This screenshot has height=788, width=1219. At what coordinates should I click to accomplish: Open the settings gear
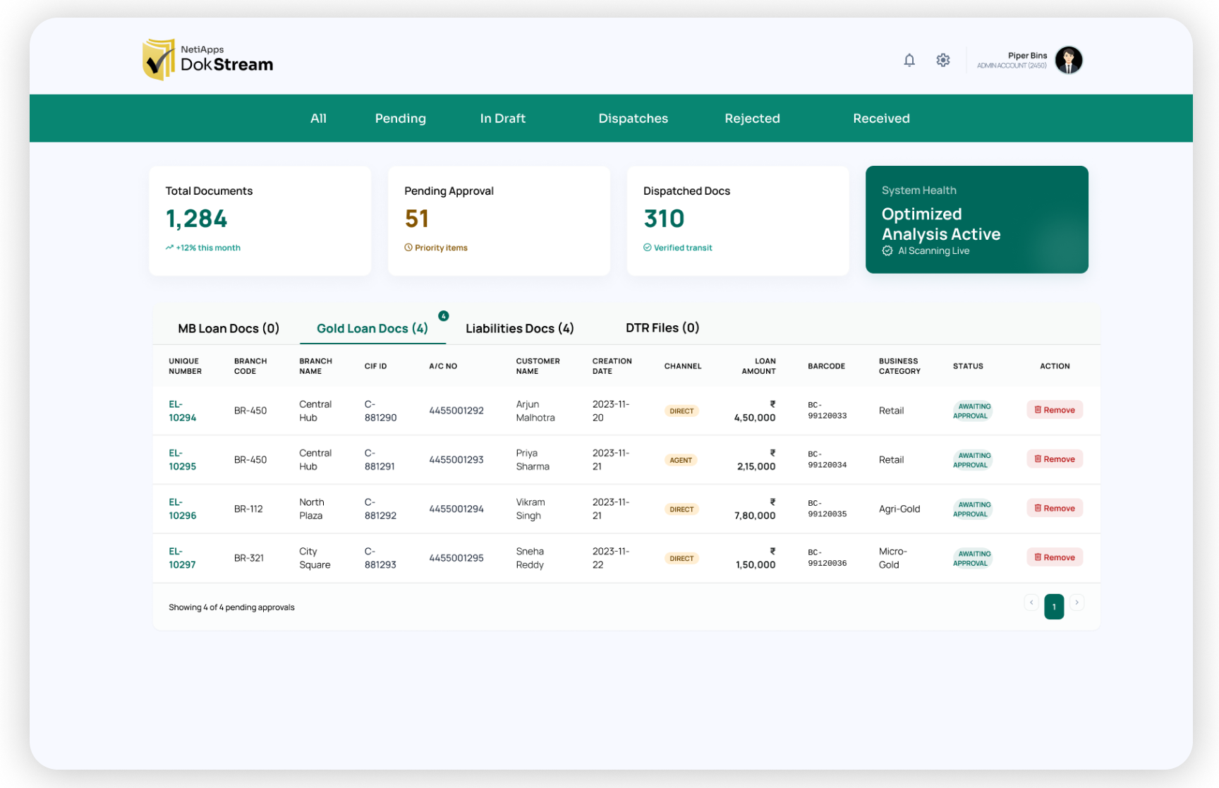(x=942, y=60)
